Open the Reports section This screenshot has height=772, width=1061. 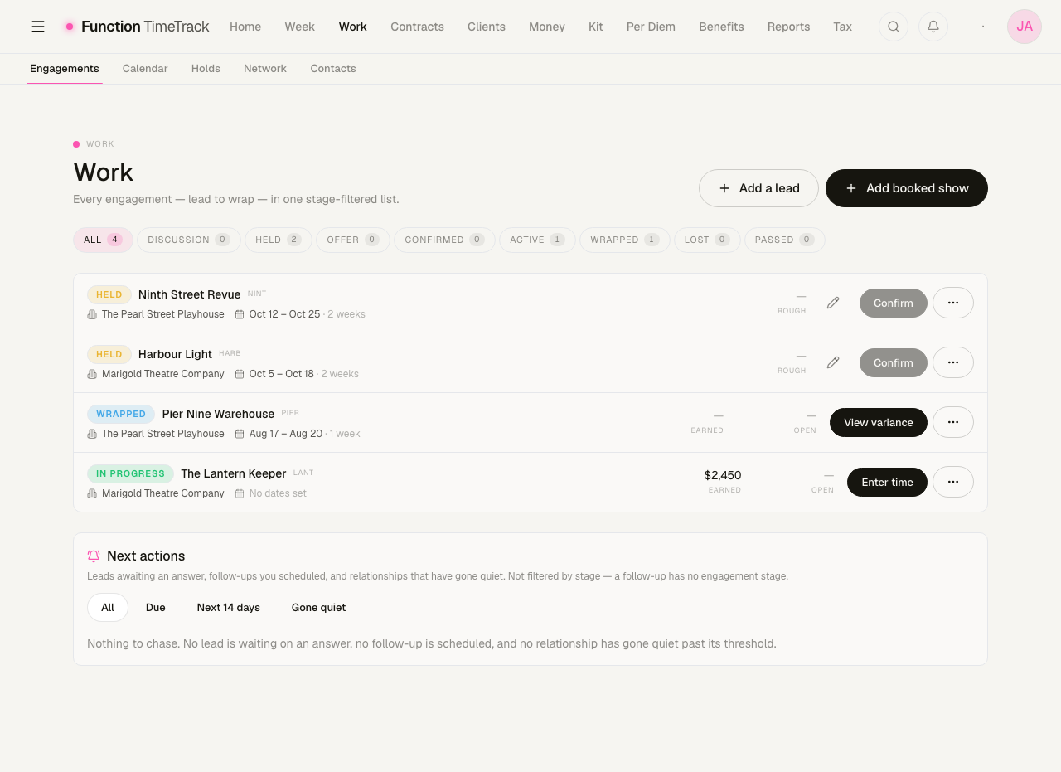(x=788, y=27)
